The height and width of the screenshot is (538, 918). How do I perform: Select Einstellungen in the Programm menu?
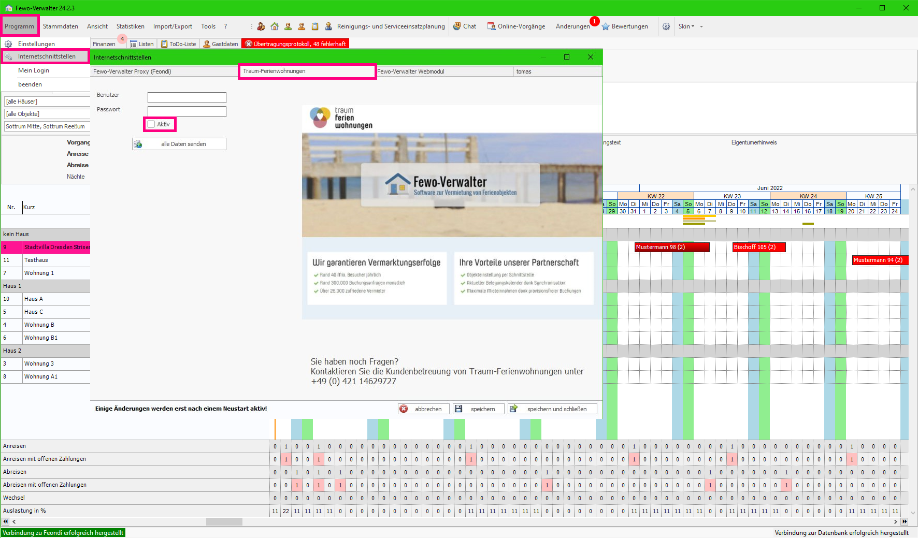point(46,44)
